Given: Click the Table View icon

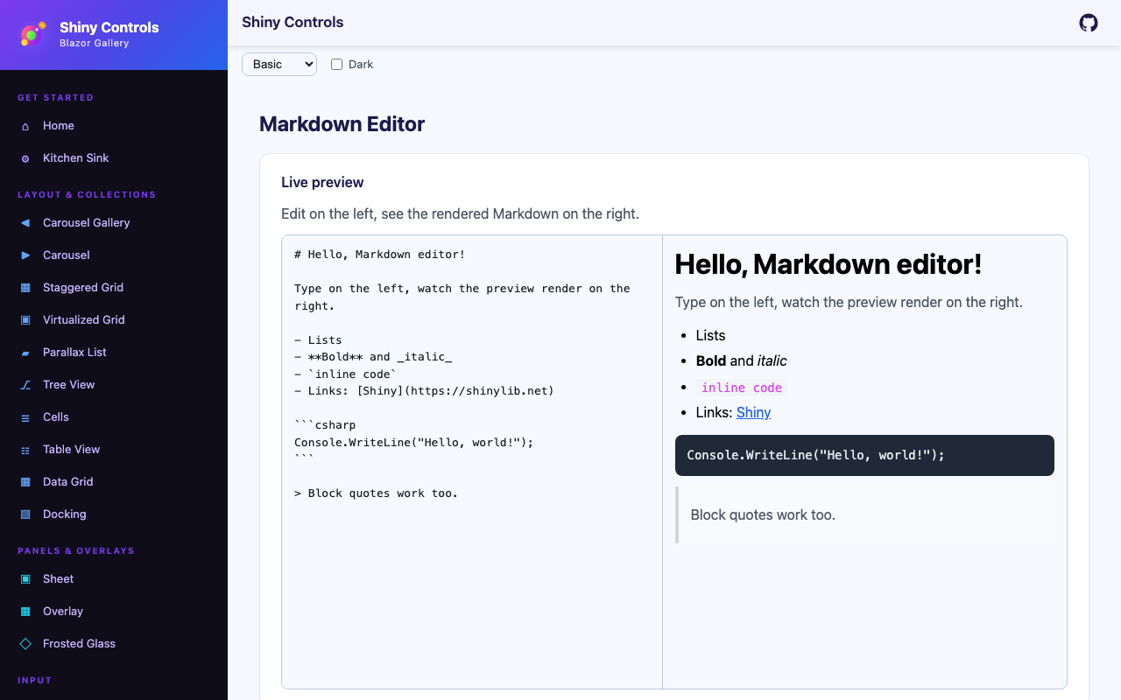Looking at the screenshot, I should (x=25, y=450).
